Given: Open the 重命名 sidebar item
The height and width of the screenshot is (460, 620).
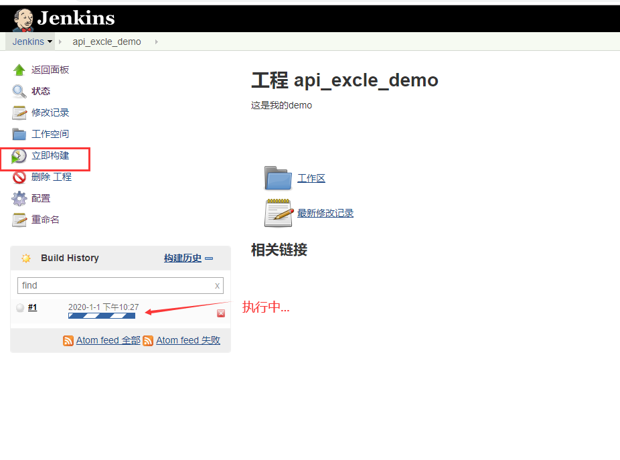Looking at the screenshot, I should pyautogui.click(x=46, y=220).
